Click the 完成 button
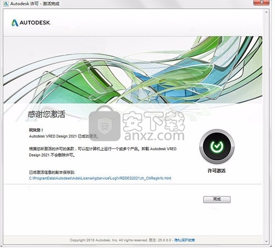Image resolution: width=275 pixels, height=248 pixels. (217, 200)
